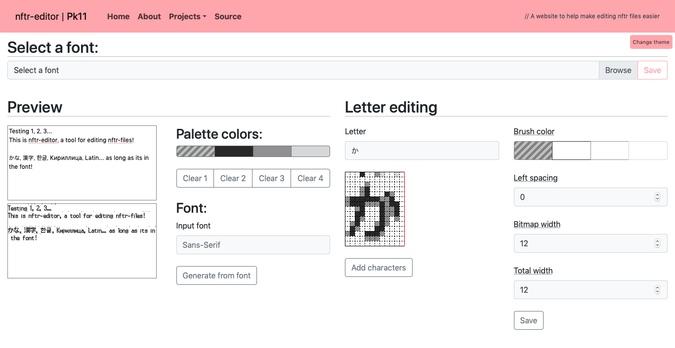This screenshot has height=348, width=675.
Task: Browse for a font file
Action: 618,70
